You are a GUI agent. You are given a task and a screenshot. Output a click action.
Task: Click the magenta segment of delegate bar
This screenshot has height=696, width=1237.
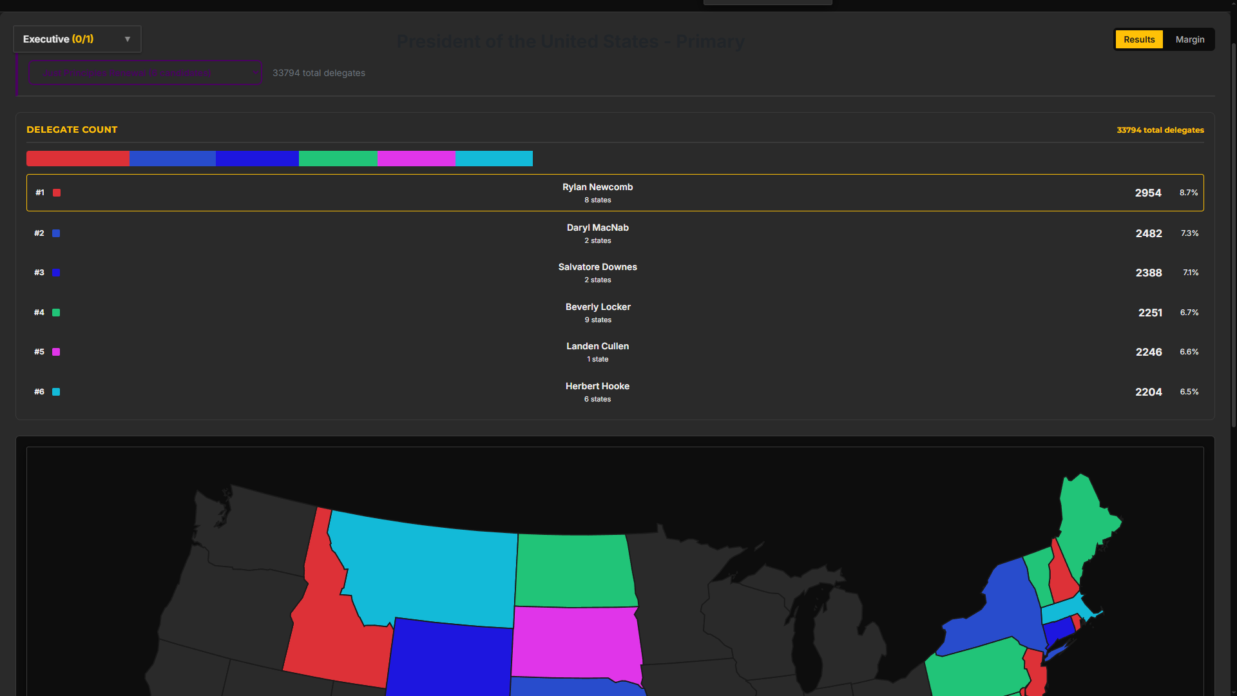(416, 159)
